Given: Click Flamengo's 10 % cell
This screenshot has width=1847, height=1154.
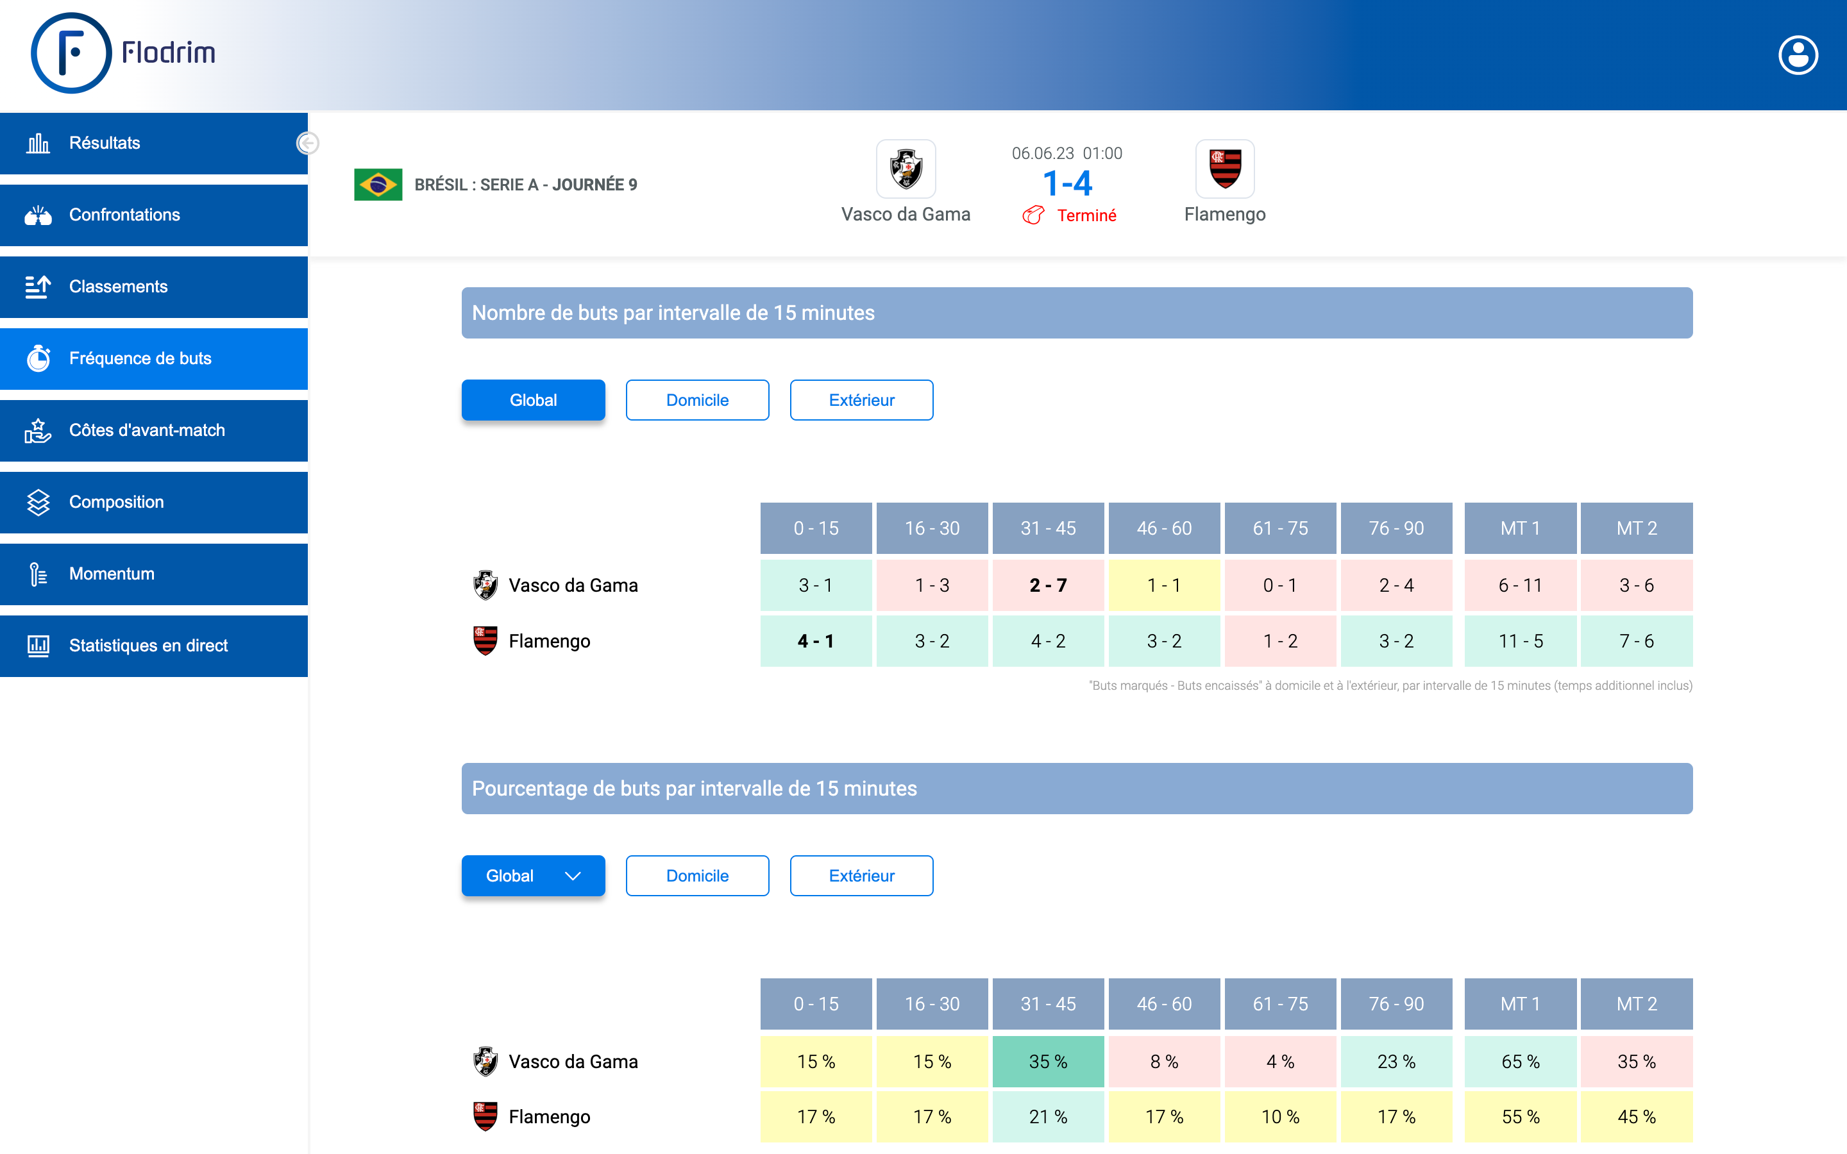Looking at the screenshot, I should [x=1280, y=1117].
